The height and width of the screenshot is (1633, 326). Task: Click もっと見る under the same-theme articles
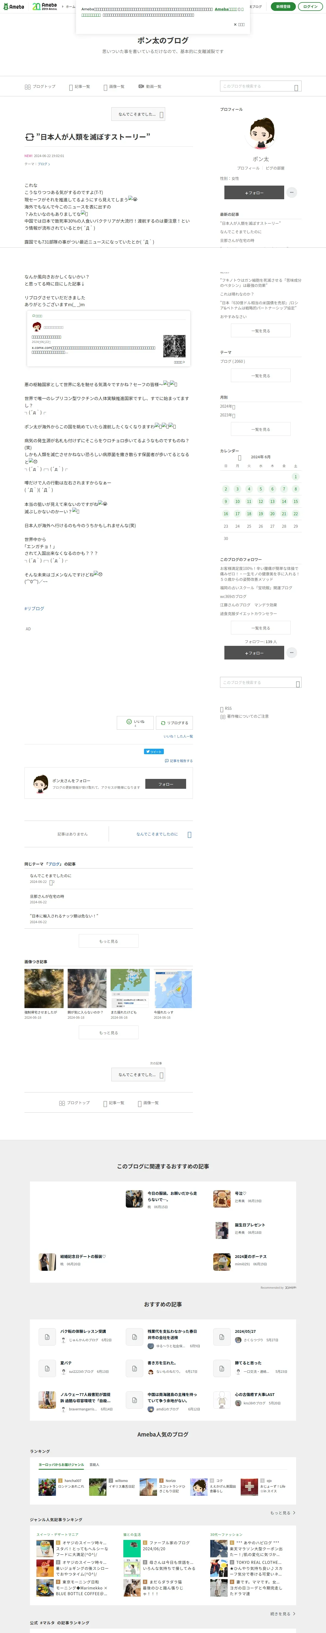click(x=108, y=941)
